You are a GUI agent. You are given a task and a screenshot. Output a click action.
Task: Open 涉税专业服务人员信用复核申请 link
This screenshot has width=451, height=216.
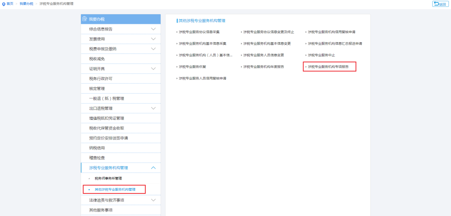click(x=202, y=78)
